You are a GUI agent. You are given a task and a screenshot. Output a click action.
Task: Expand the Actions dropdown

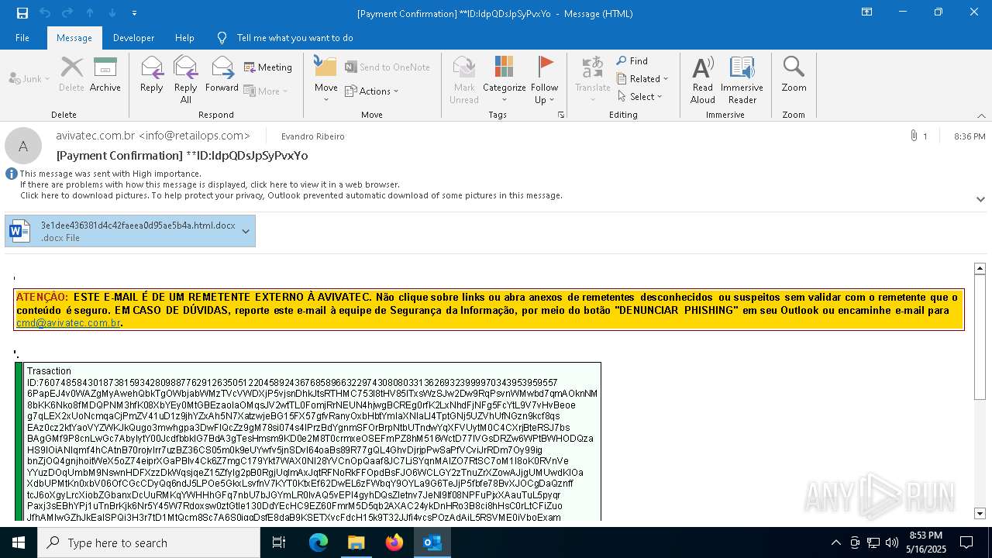(x=372, y=91)
